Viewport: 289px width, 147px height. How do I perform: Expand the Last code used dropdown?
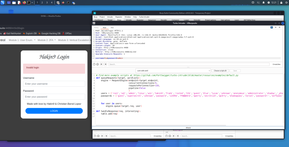pyautogui.click(x=173, y=71)
